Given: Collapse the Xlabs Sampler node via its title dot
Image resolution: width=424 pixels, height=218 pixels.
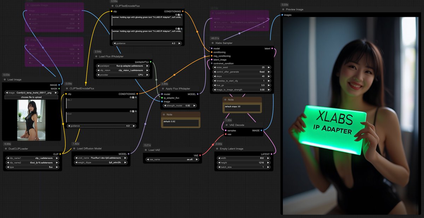Looking at the screenshot, I should [x=212, y=43].
